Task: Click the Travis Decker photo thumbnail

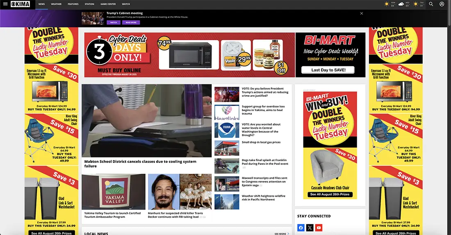Action: tap(180, 192)
